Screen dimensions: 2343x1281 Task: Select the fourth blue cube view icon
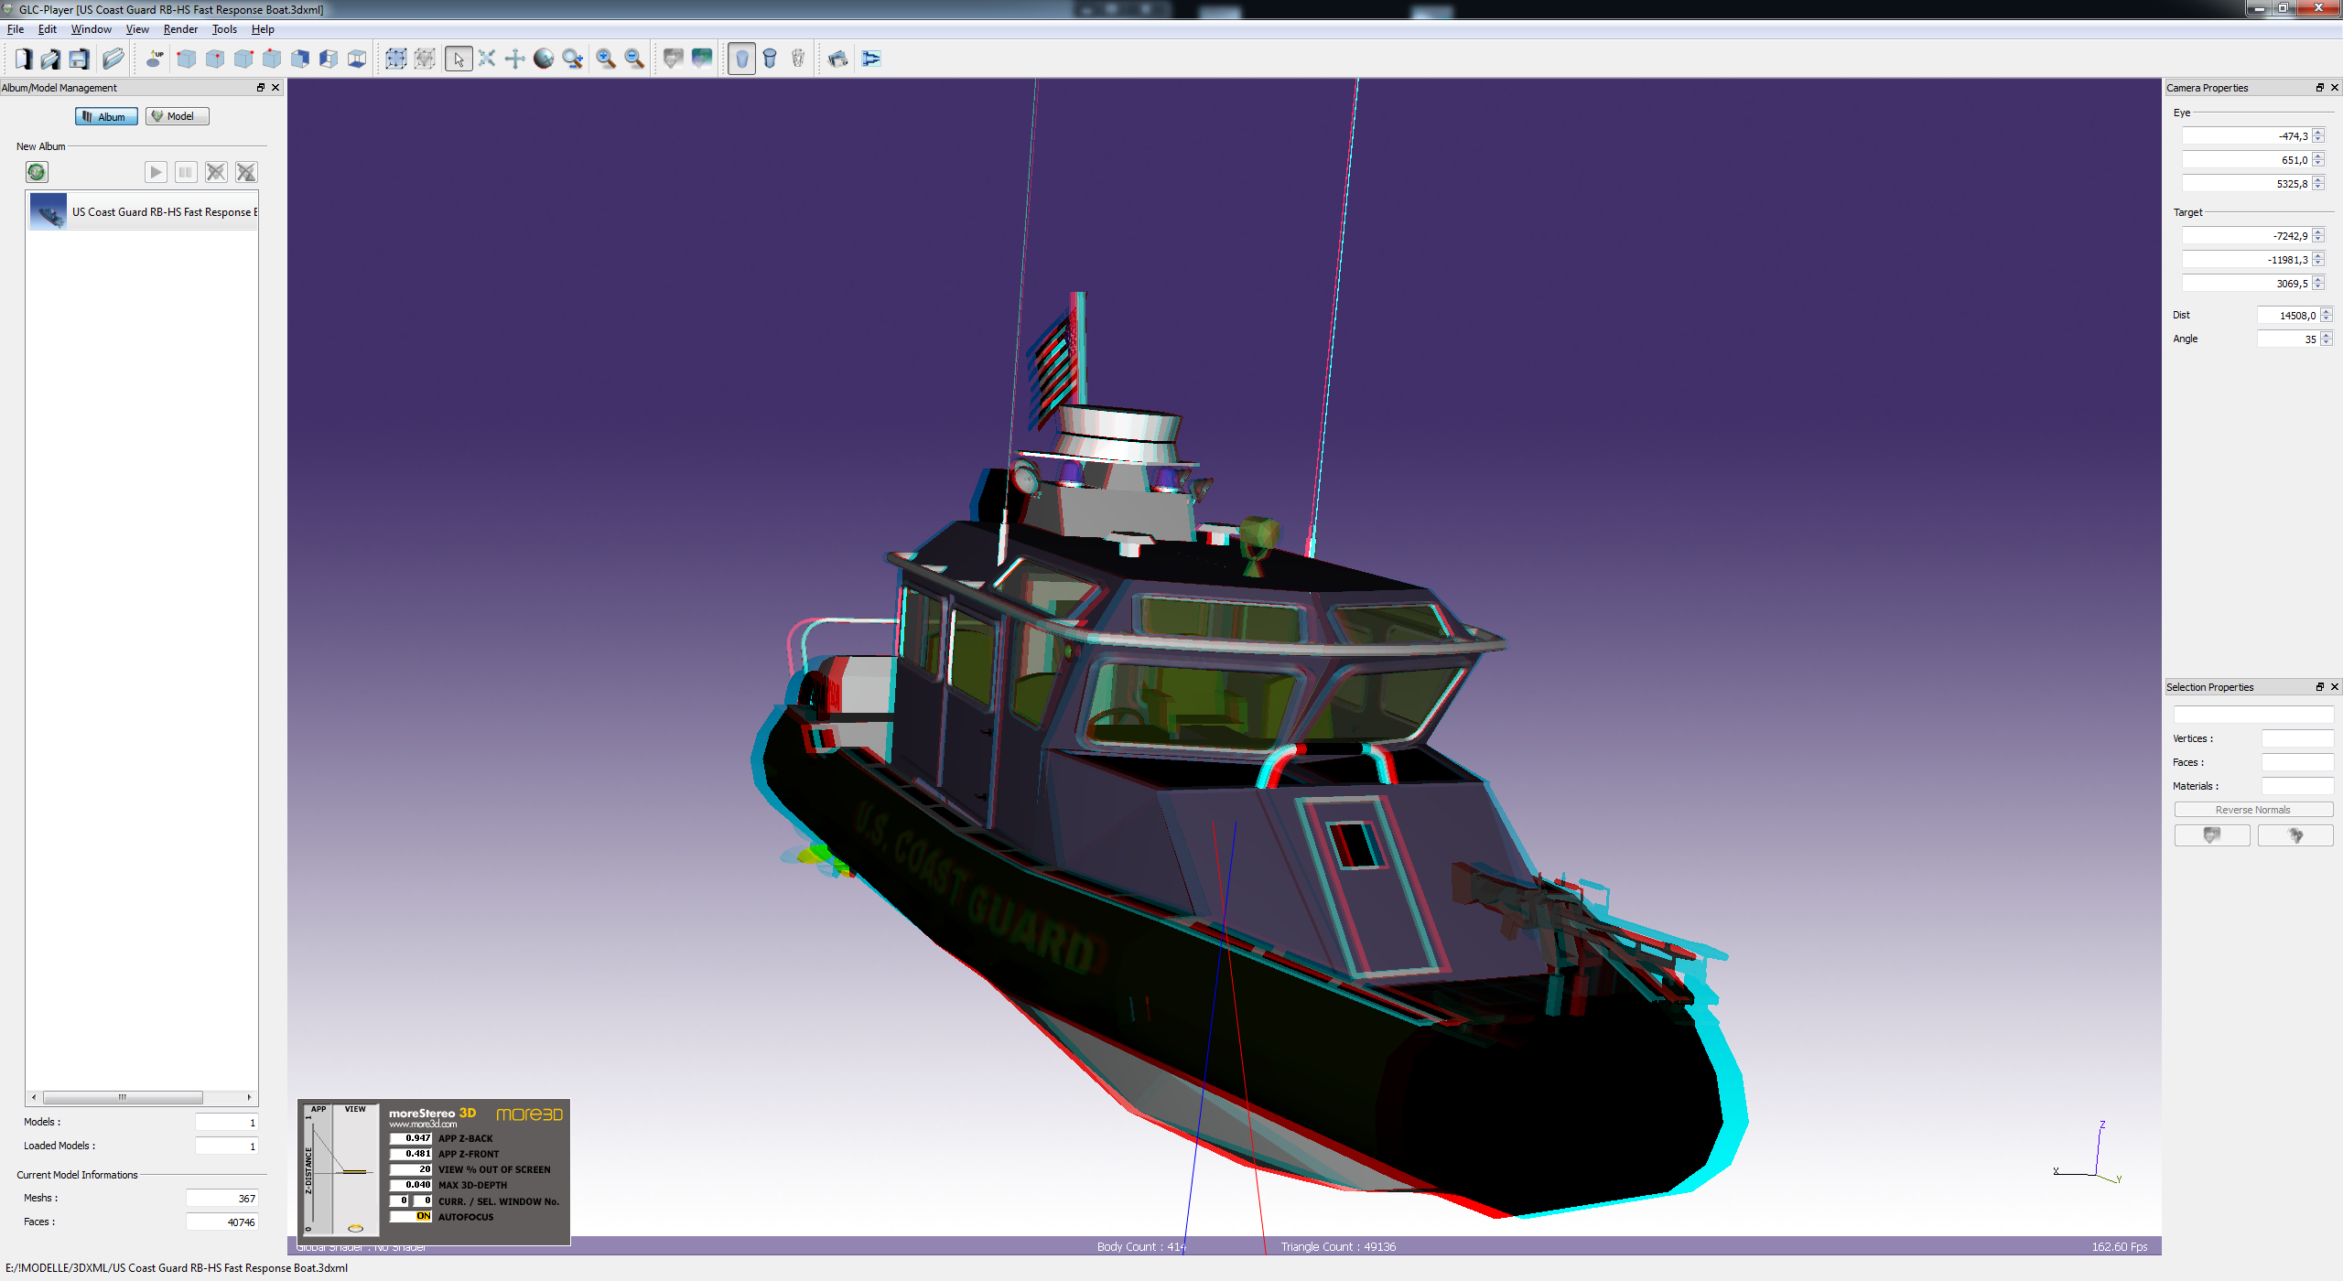[272, 59]
